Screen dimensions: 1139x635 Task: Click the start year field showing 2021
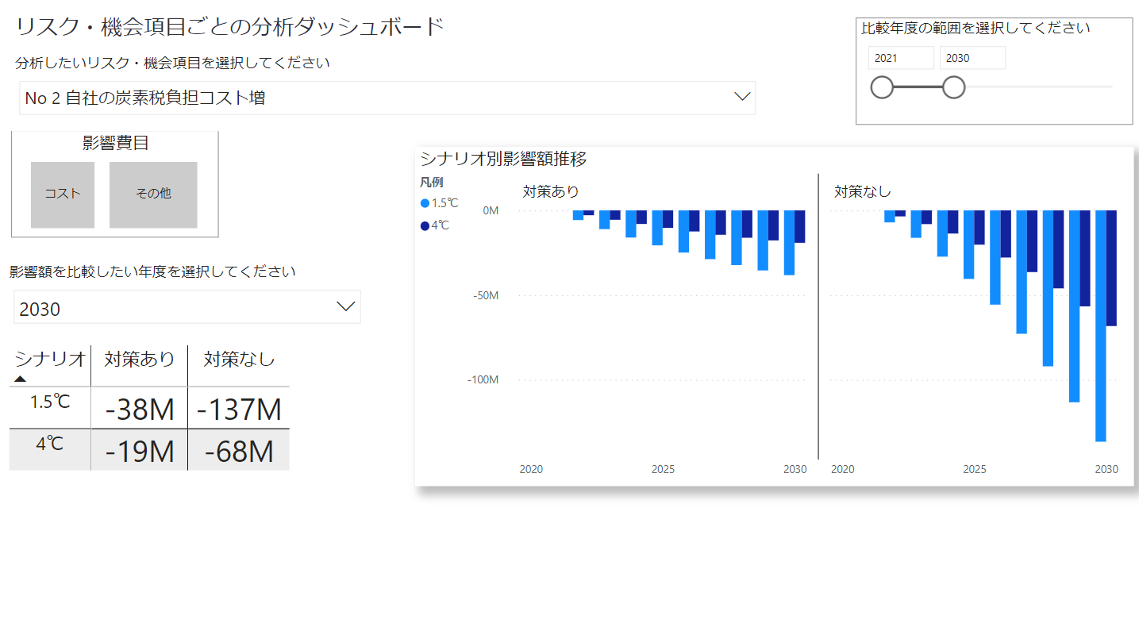(x=900, y=58)
